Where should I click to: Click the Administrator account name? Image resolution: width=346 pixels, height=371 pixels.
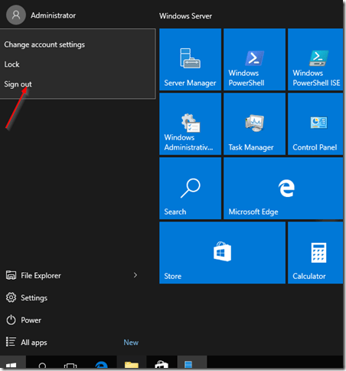click(x=53, y=15)
